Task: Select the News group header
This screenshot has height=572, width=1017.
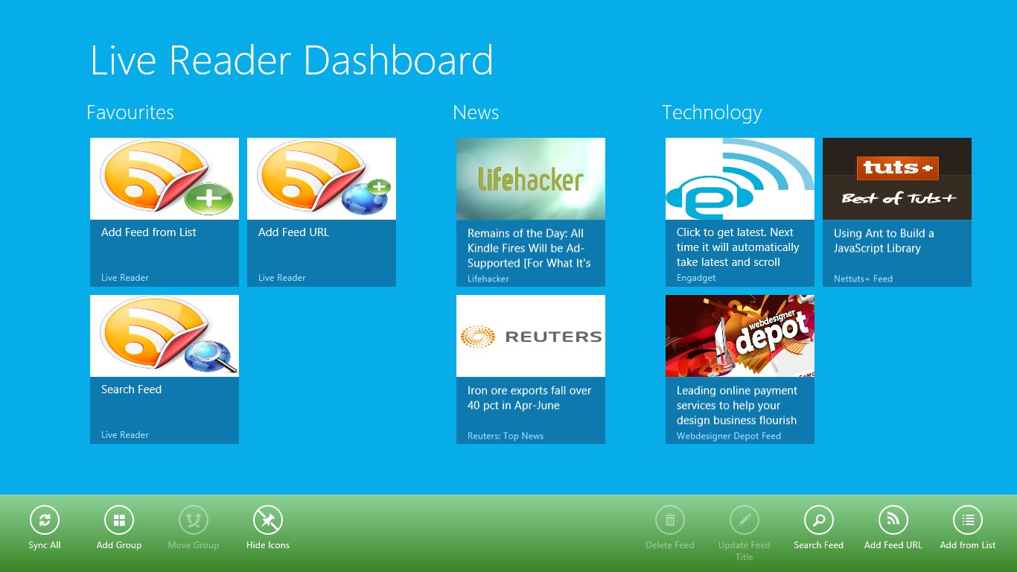Action: pos(476,112)
